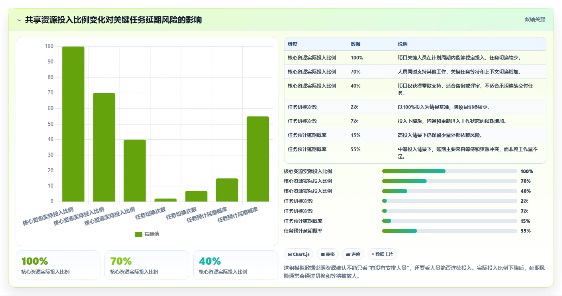Click the 70% progress bar
Viewport: 562px width, 296px height.
click(450, 181)
